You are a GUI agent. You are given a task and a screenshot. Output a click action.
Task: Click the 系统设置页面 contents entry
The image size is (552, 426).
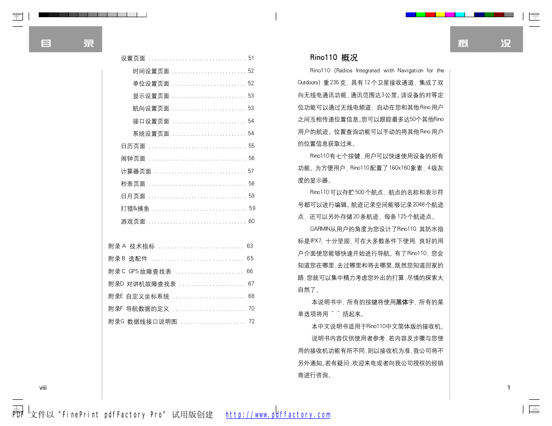[x=193, y=134]
